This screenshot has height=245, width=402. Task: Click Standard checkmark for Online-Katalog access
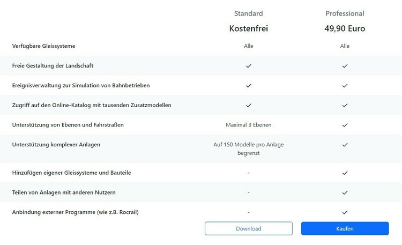249,105
